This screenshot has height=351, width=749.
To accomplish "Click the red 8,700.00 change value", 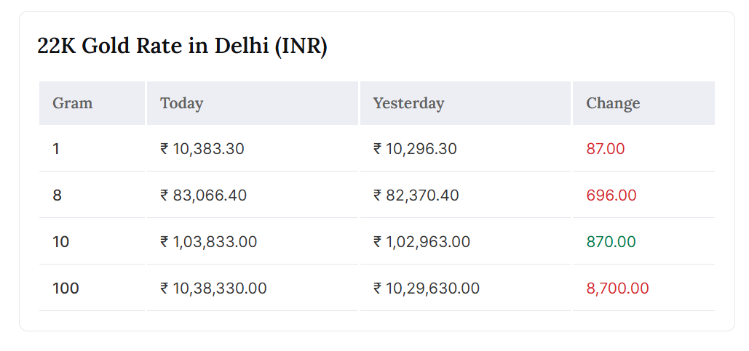I will (617, 289).
